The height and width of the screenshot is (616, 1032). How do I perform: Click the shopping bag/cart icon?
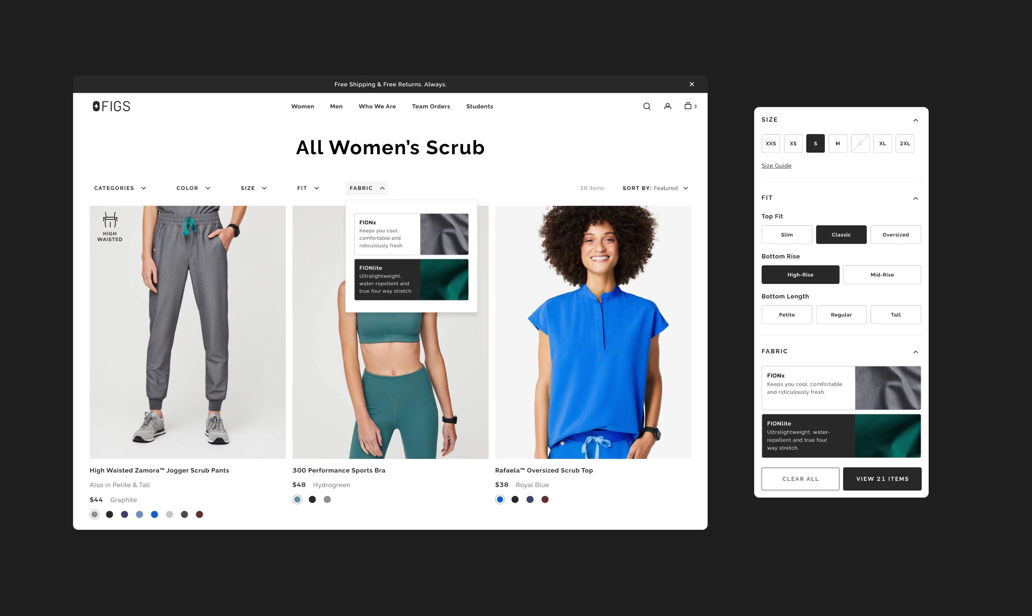[x=688, y=106]
